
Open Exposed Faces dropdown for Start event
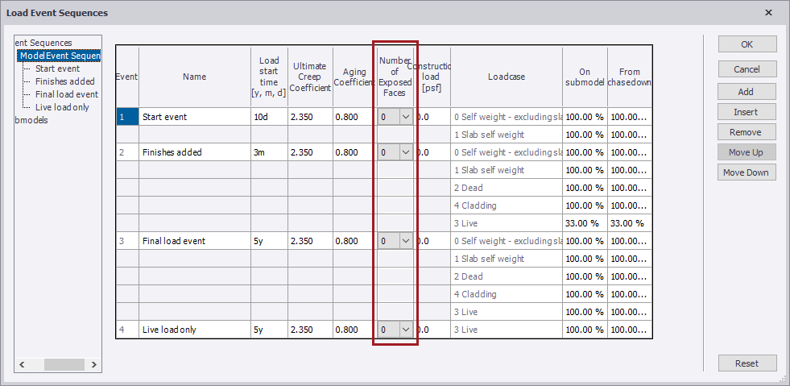coord(406,117)
